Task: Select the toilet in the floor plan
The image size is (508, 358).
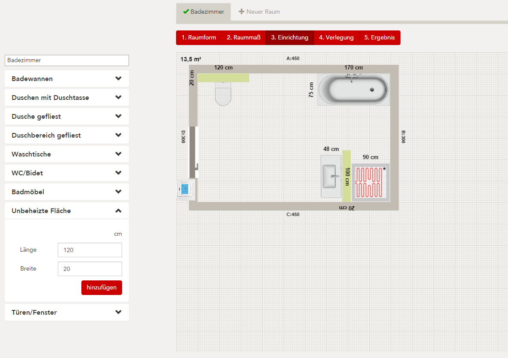Action: click(223, 94)
